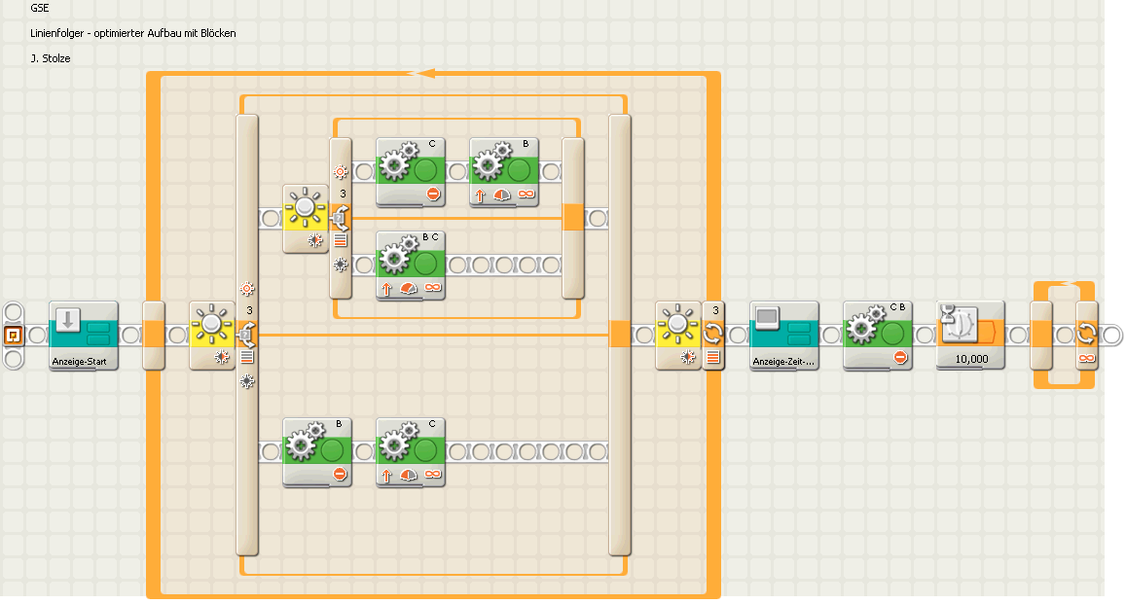Select the Motor C block in bottom branch

pos(410,450)
